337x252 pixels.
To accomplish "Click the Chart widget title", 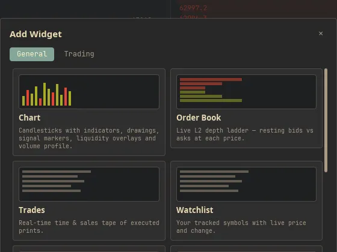I will pyautogui.click(x=29, y=118).
